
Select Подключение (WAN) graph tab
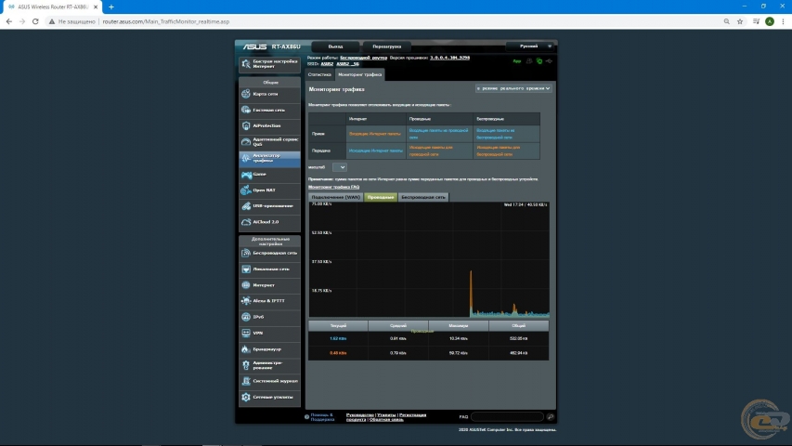(336, 197)
